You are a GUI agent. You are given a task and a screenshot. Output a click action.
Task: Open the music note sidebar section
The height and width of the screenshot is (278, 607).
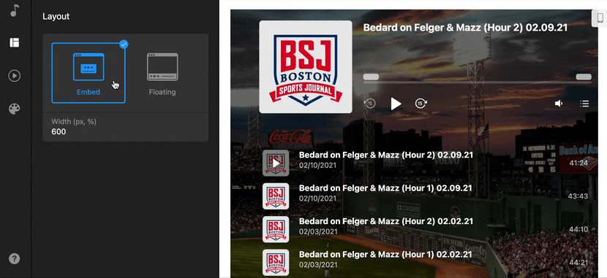coord(15,10)
